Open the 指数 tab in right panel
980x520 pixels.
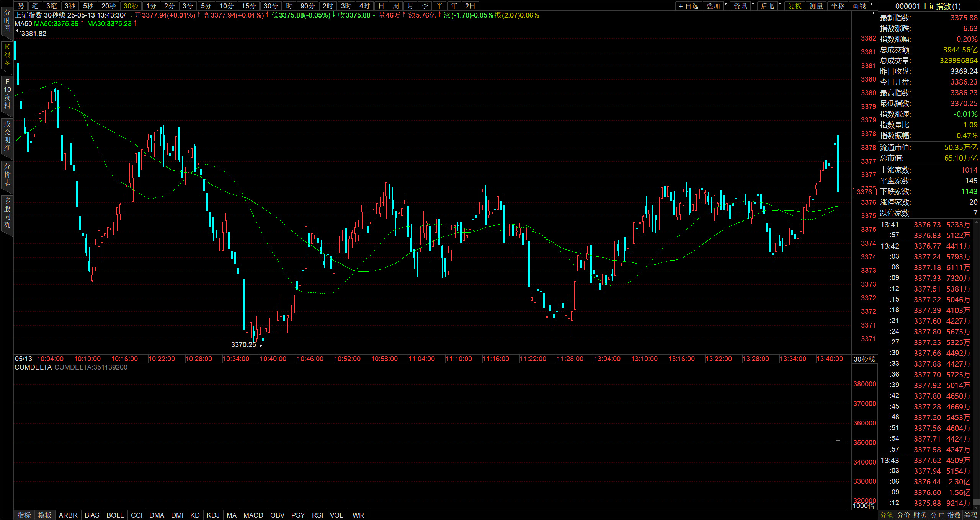click(954, 515)
